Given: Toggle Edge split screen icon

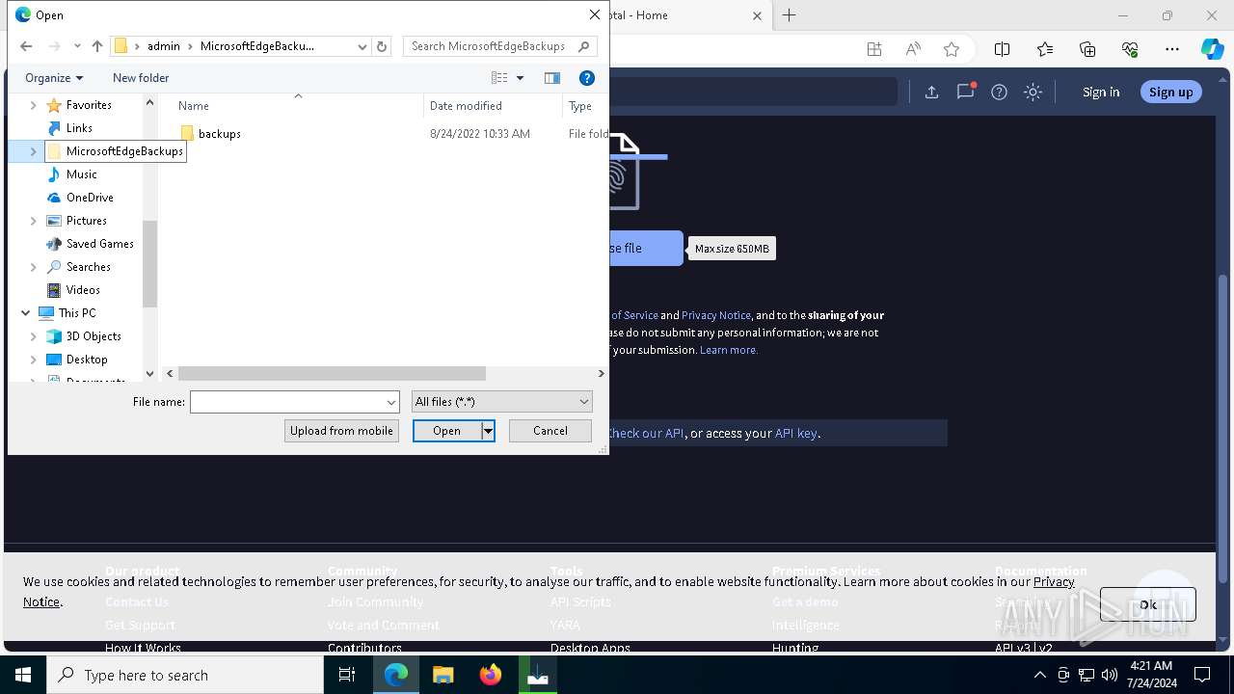Looking at the screenshot, I should coord(1002,49).
